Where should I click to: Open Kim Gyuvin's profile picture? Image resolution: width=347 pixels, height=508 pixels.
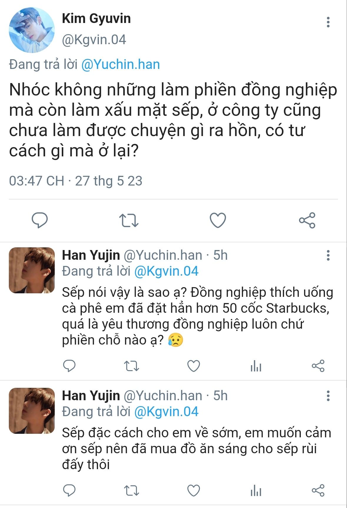[x=32, y=30]
